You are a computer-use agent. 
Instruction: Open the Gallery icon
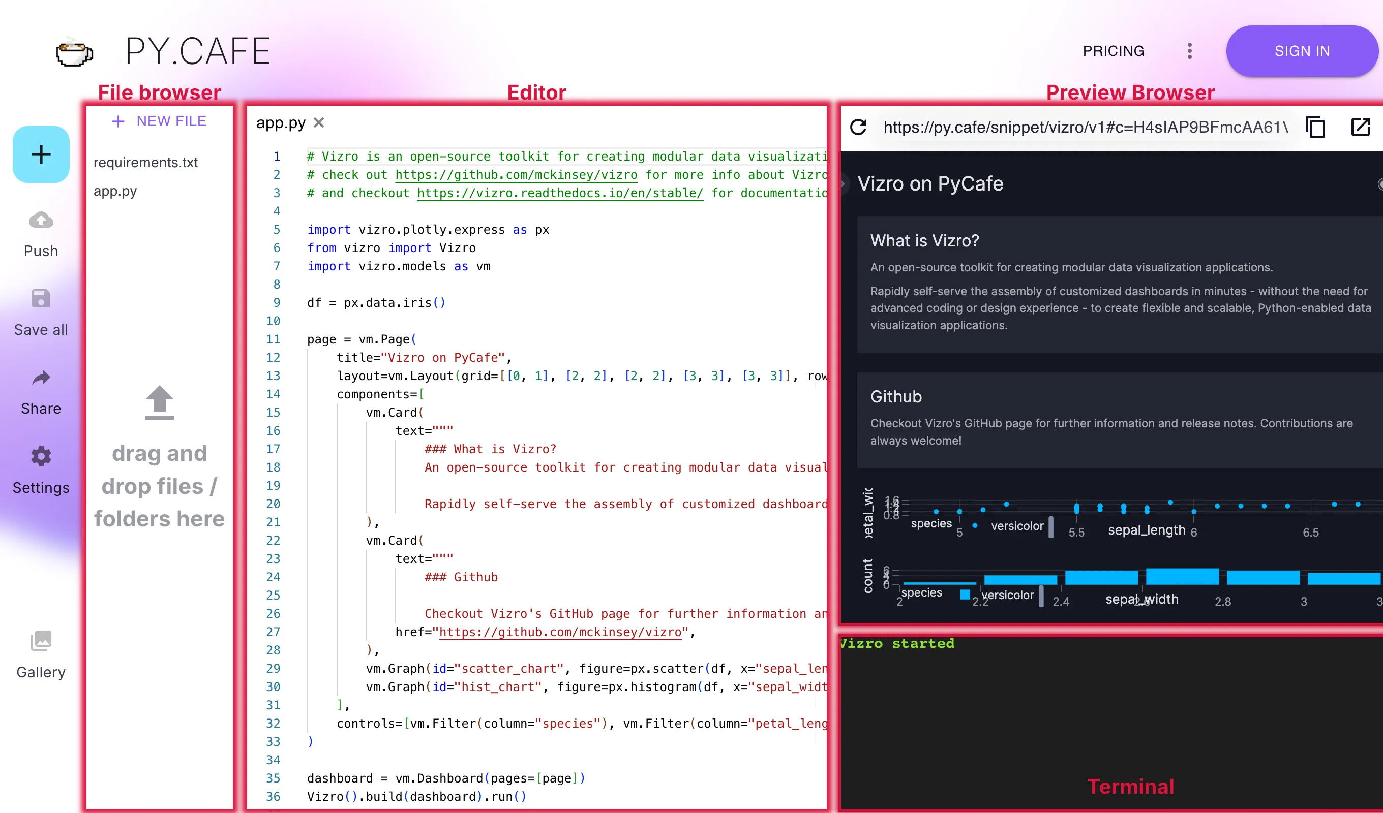pos(41,641)
